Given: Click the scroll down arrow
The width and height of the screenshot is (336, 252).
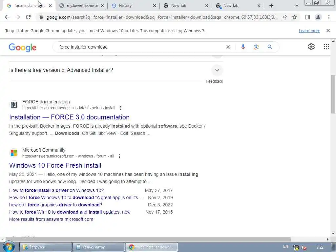Looking at the screenshot, I should [333, 234].
